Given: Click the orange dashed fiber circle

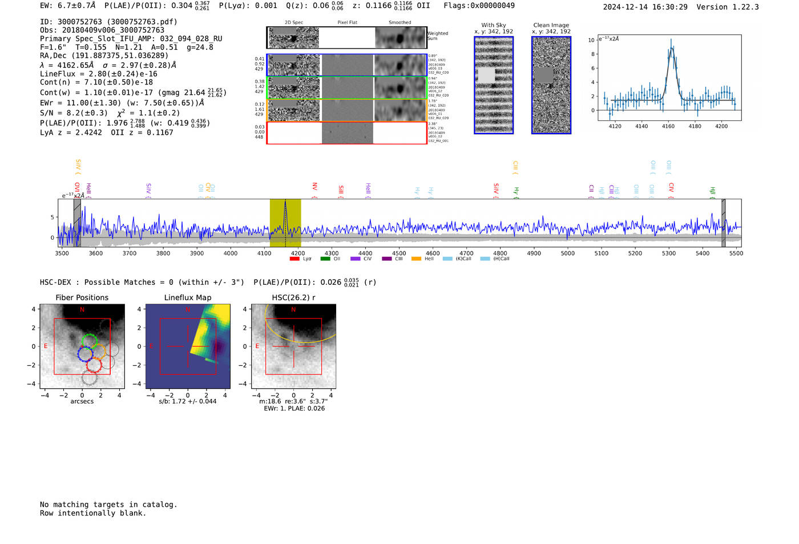Looking at the screenshot, I should coord(98,352).
